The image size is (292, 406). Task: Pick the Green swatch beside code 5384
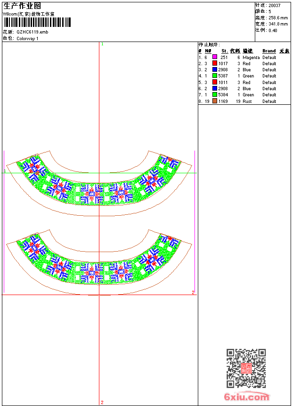[x=215, y=94]
